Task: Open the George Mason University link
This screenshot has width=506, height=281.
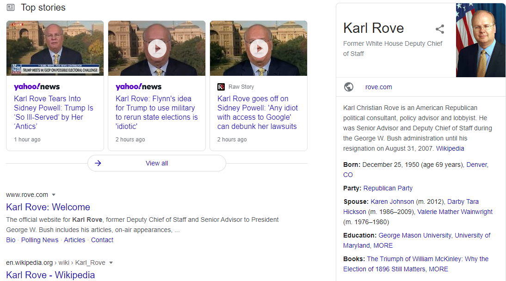Action: pyautogui.click(x=415, y=236)
